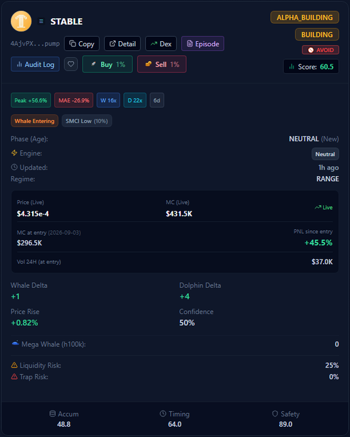Click the Accum database icon
The width and height of the screenshot is (350, 437).
[53, 413]
